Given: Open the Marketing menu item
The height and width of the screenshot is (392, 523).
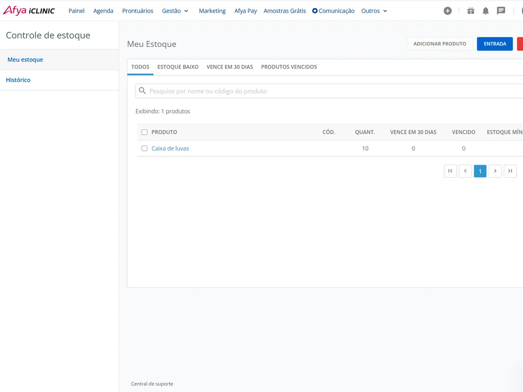Looking at the screenshot, I should 212,11.
